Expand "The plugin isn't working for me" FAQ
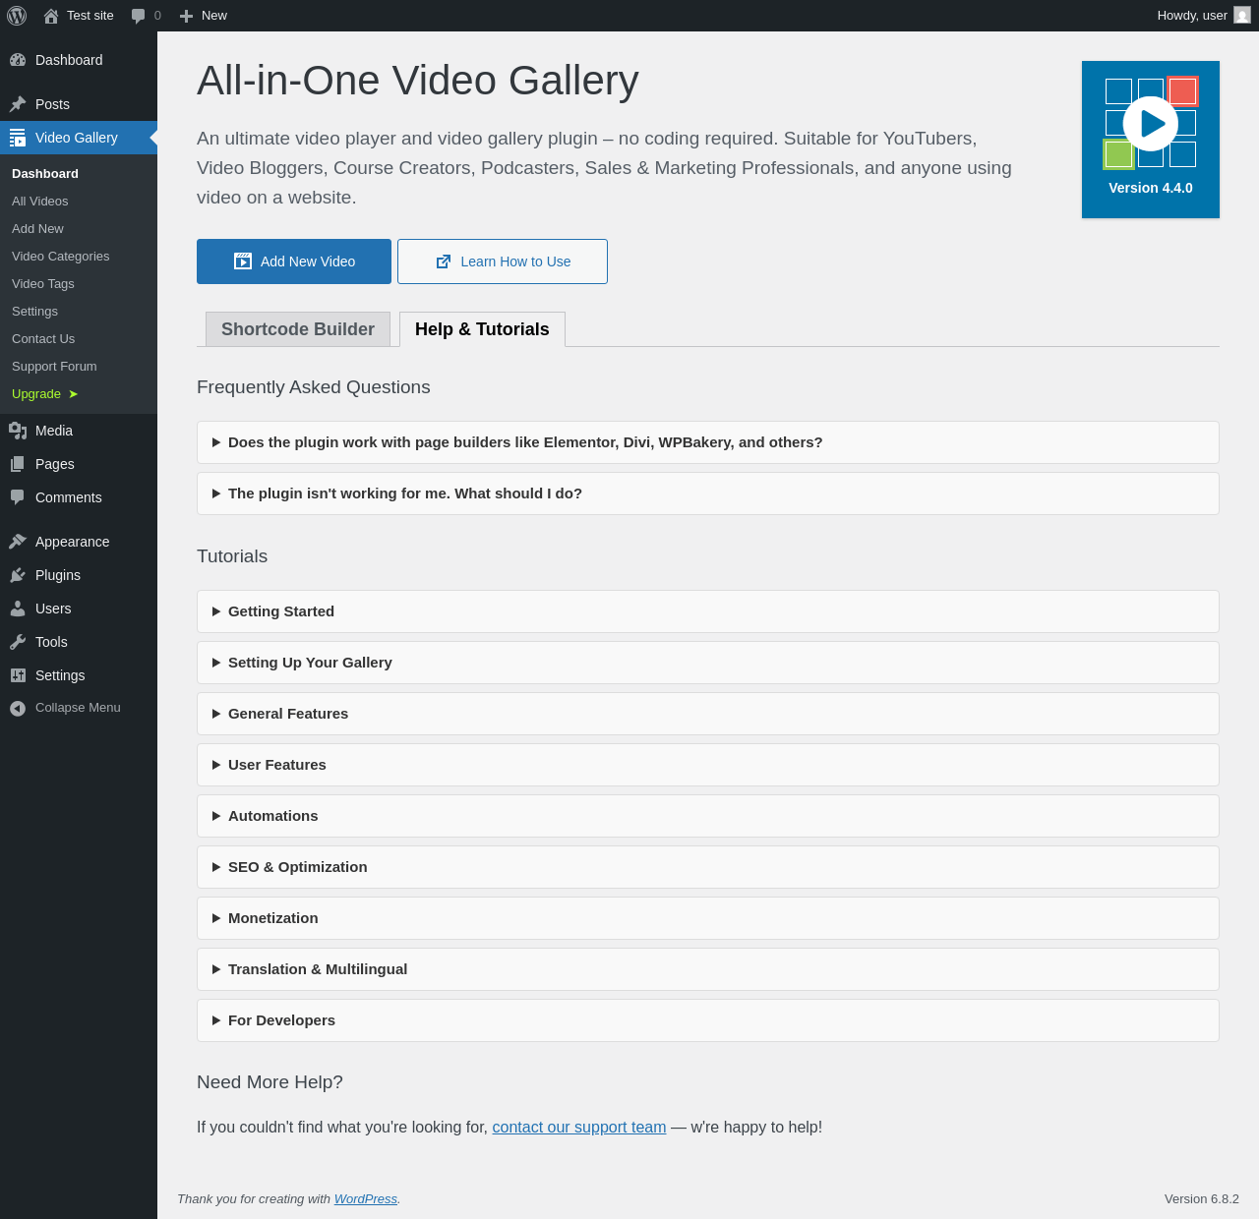This screenshot has height=1219, width=1259. tap(708, 493)
